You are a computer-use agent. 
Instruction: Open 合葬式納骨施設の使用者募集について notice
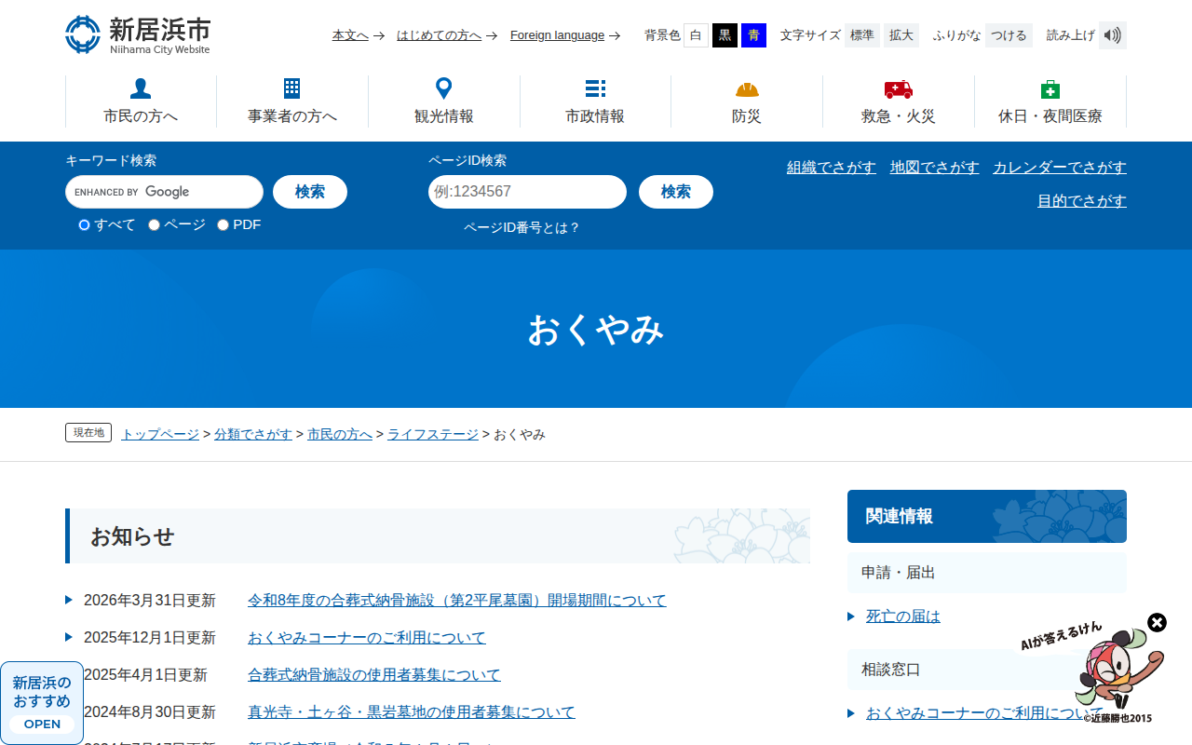pyautogui.click(x=374, y=675)
